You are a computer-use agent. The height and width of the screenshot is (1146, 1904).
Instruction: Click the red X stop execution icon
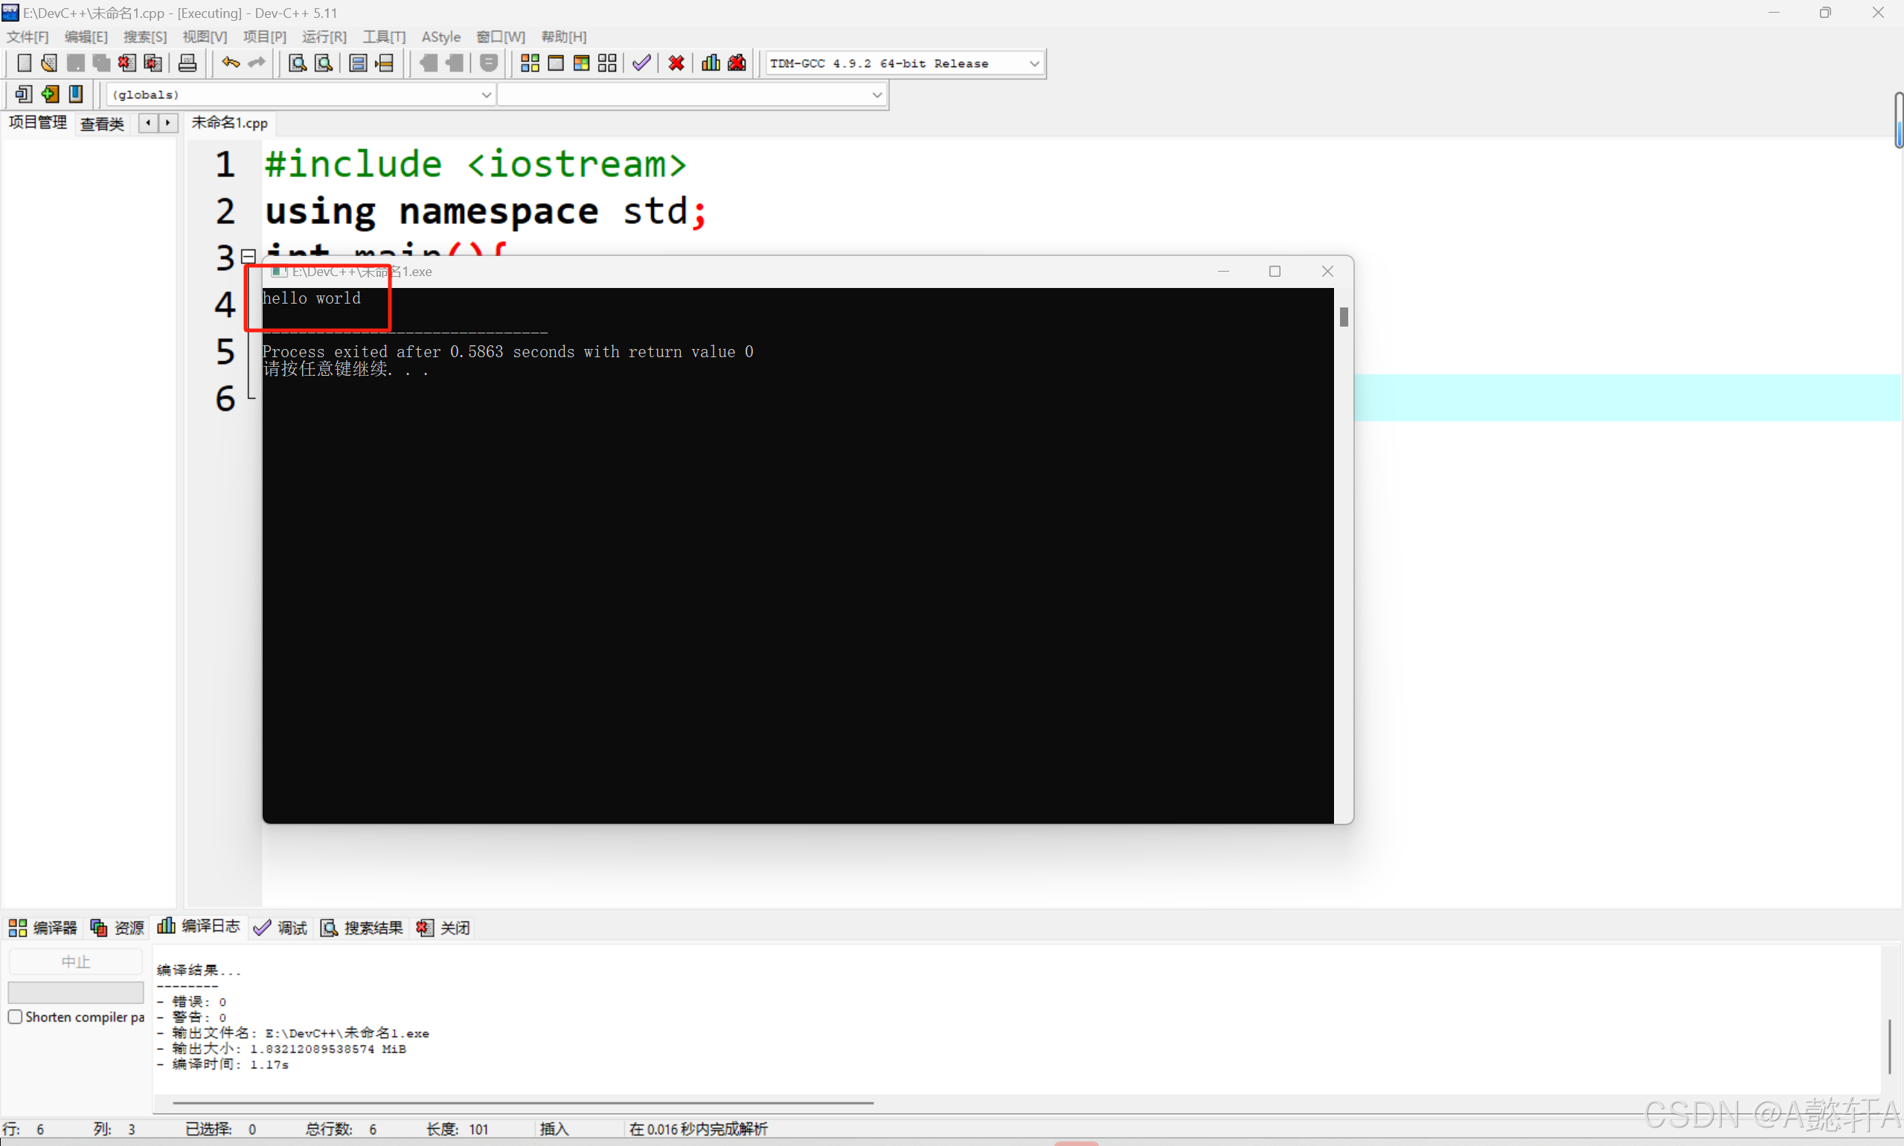click(x=676, y=63)
